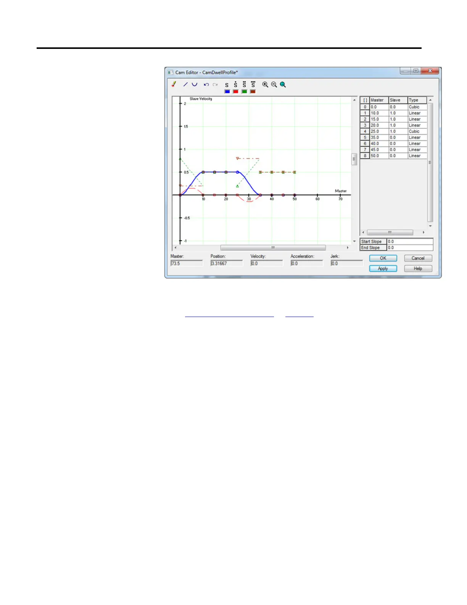Select the Master cell with value 25.0

pos(379,131)
